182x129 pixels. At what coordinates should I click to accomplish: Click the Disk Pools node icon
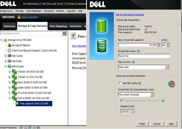[9, 61]
